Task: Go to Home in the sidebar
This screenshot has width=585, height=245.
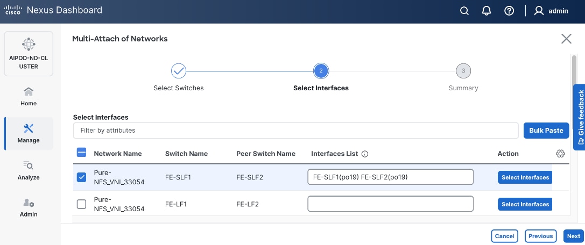Action: [x=29, y=96]
